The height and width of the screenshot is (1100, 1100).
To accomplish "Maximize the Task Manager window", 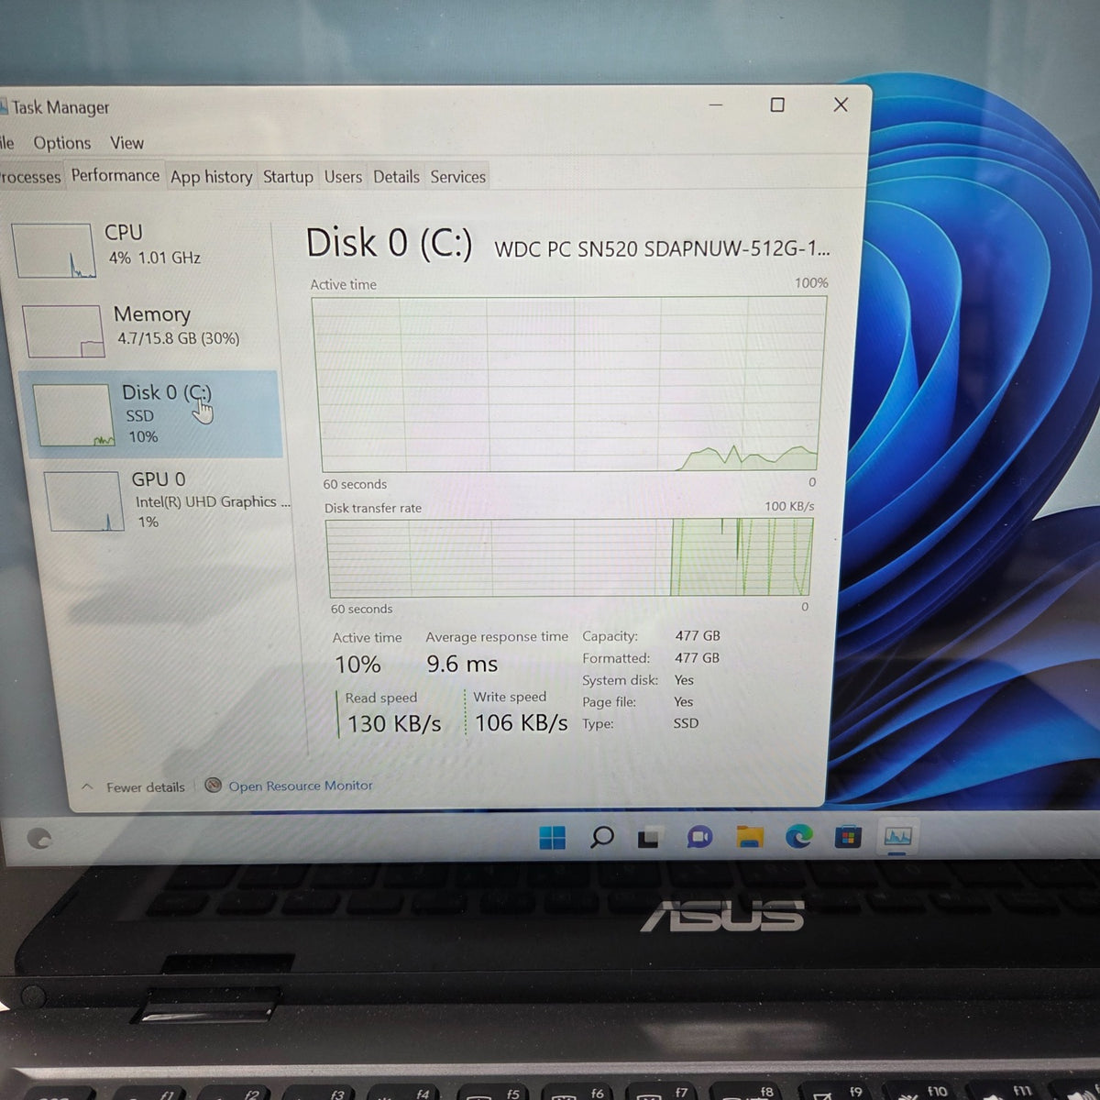I will 777,104.
